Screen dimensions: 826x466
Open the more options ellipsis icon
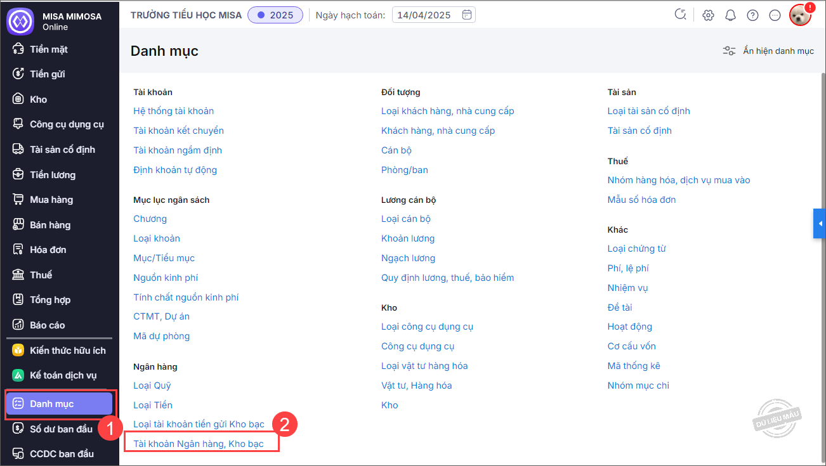pyautogui.click(x=775, y=15)
